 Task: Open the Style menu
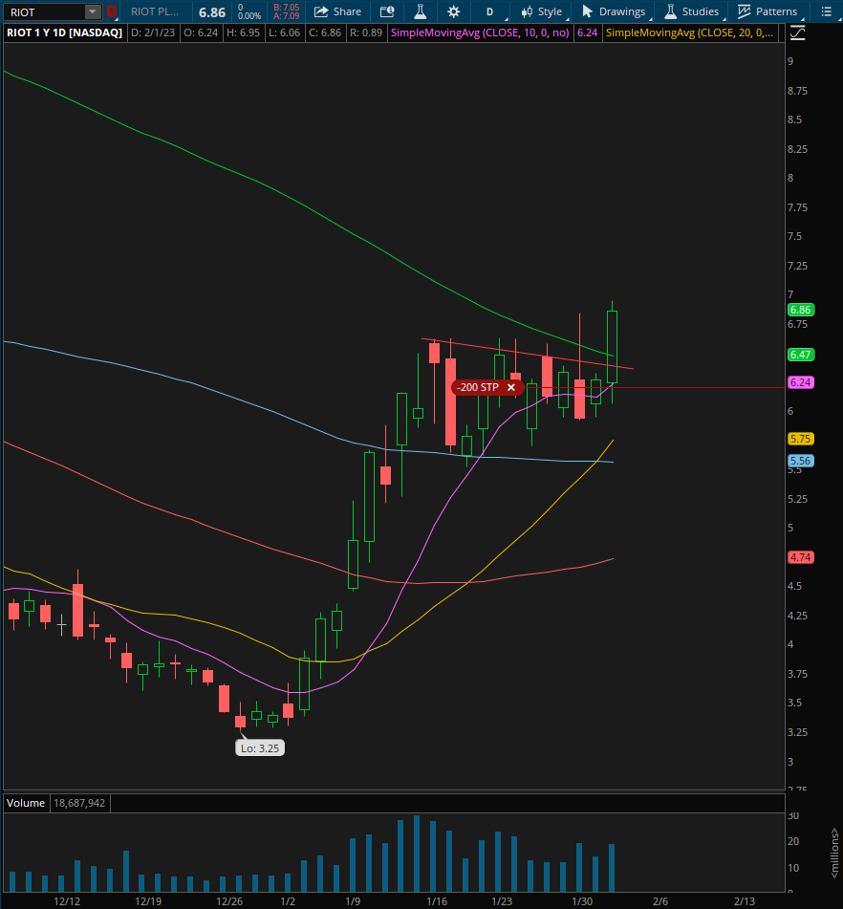(542, 11)
